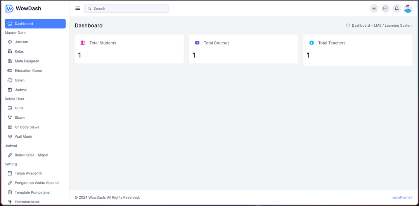419x206 pixels.
Task: Click the Galeri image icon
Action: click(x=10, y=80)
